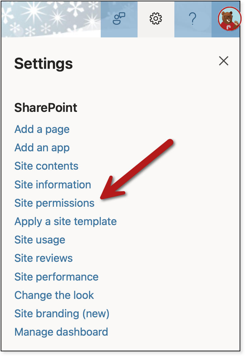Open Site permissions
This screenshot has width=245, height=356.
point(54,203)
